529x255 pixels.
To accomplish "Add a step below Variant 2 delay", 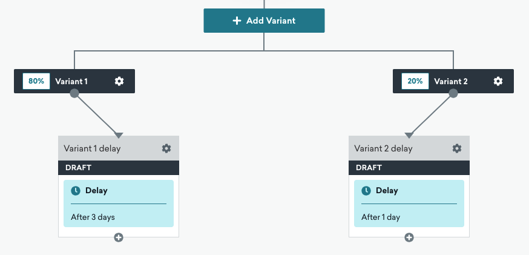I will 409,237.
